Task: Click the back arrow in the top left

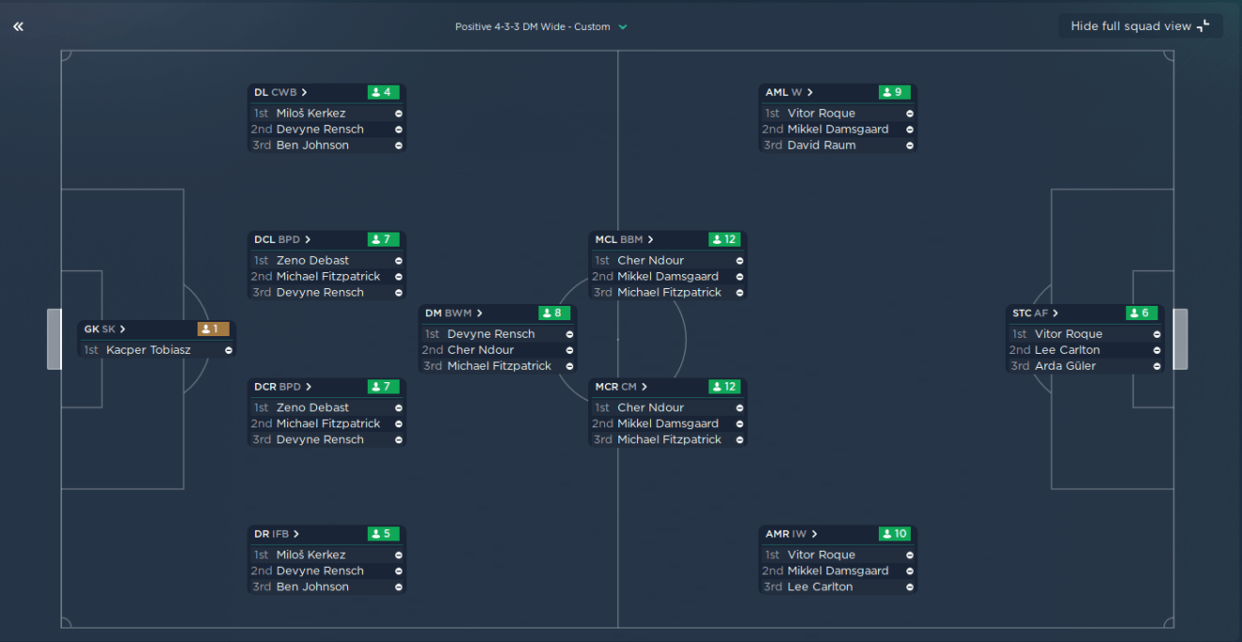Action: click(x=17, y=26)
